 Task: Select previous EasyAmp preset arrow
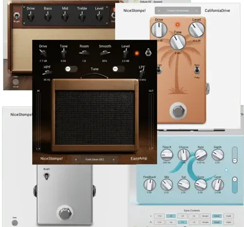tap(76, 160)
